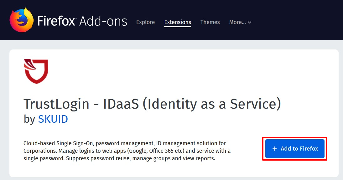Click the underline beneath the Extensions tab
The image size is (343, 180).
pyautogui.click(x=178, y=27)
